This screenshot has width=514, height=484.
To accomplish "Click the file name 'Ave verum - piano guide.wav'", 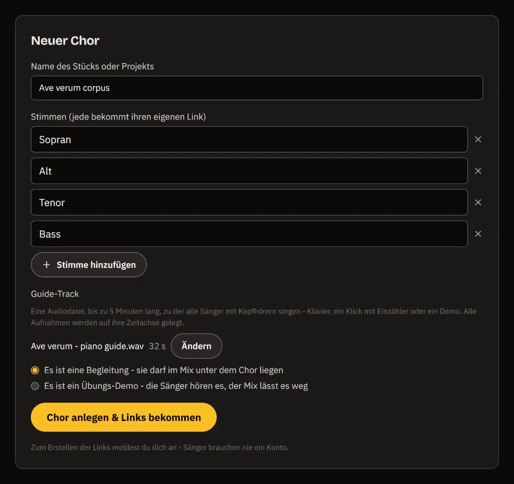I will click(x=87, y=346).
